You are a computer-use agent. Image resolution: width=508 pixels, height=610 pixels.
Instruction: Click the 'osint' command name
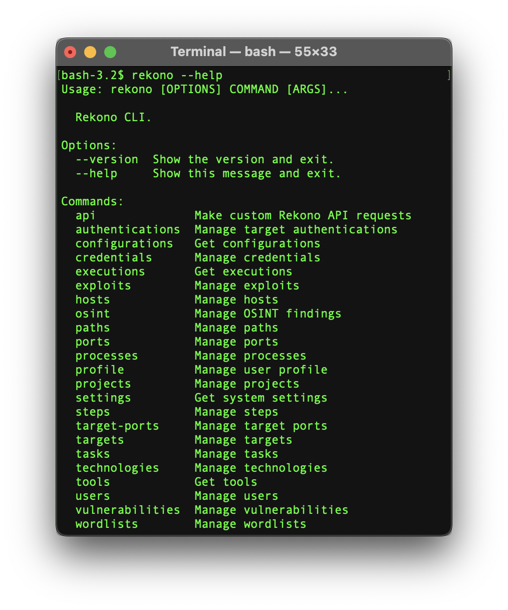click(92, 314)
